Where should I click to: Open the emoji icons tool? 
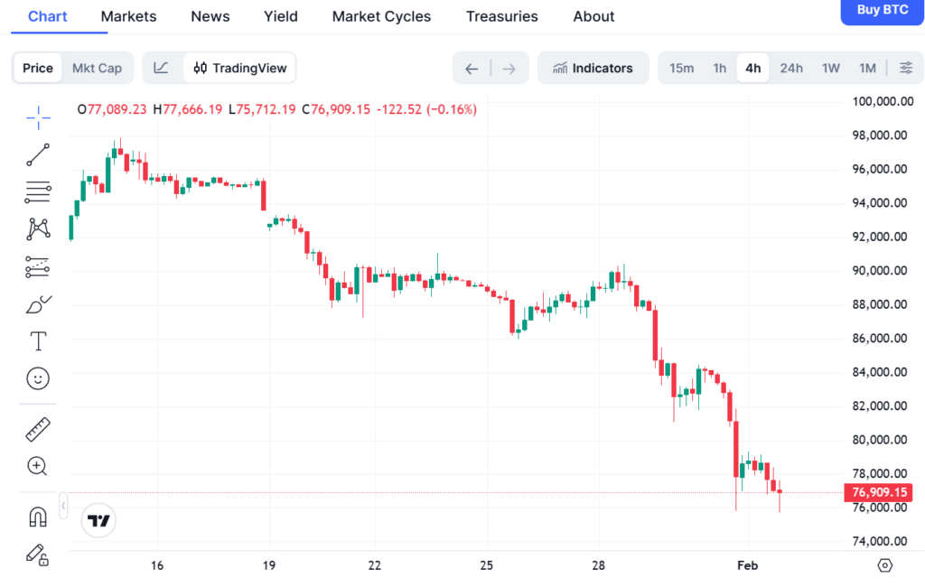pyautogui.click(x=38, y=378)
